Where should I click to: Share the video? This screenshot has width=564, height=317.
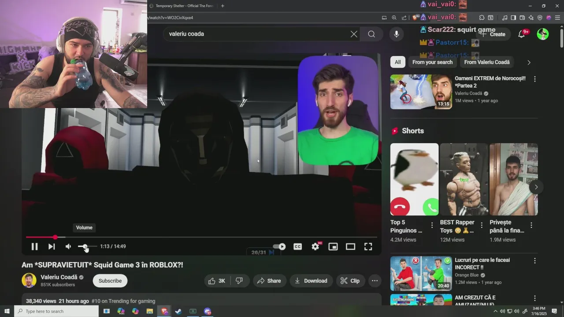(269, 281)
